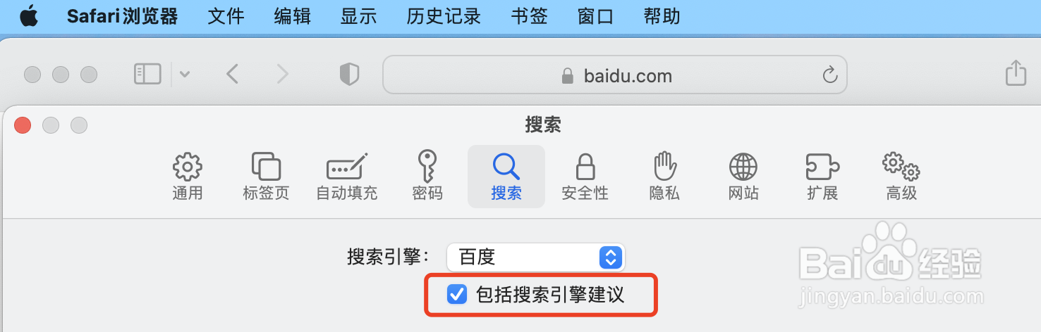
Task: Open the 书签 menu
Action: click(x=530, y=16)
